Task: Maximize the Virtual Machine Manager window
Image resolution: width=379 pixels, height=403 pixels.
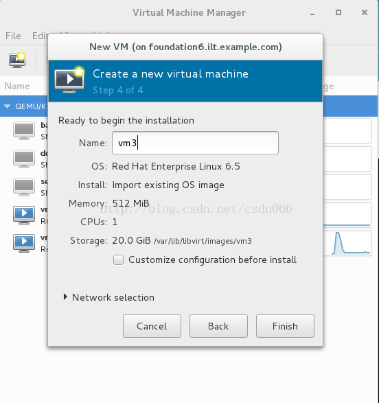Action: pos(338,12)
